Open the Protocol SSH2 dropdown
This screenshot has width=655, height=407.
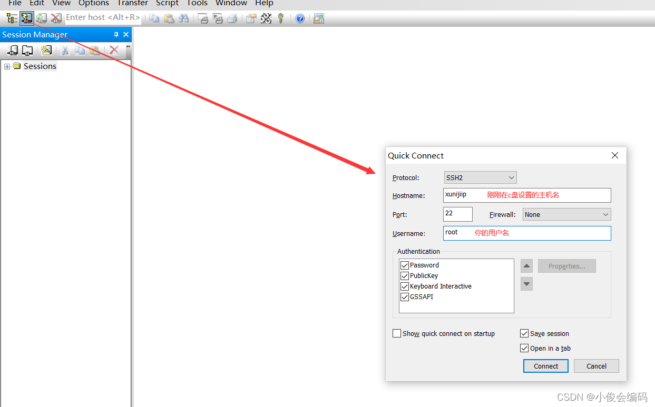(x=480, y=177)
